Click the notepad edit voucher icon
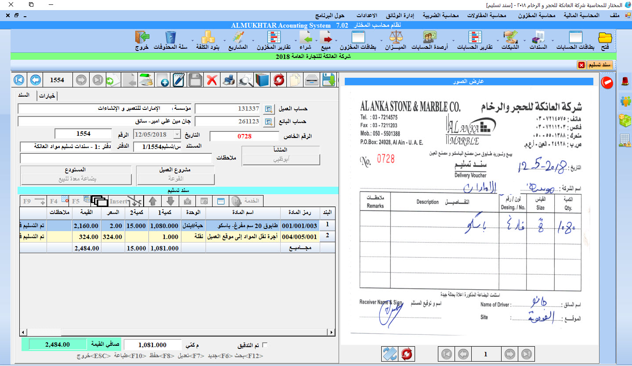This screenshot has height=366, width=632. [179, 80]
